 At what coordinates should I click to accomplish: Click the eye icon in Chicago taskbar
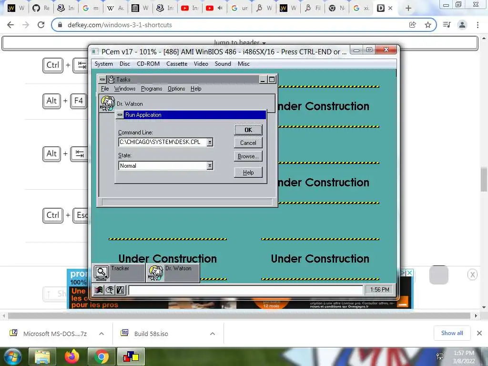click(x=110, y=290)
